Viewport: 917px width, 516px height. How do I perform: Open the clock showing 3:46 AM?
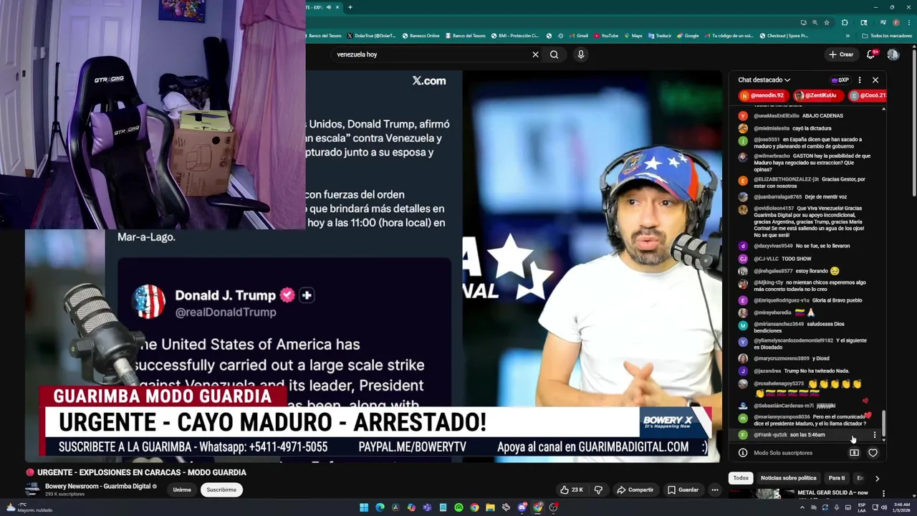coord(901,507)
